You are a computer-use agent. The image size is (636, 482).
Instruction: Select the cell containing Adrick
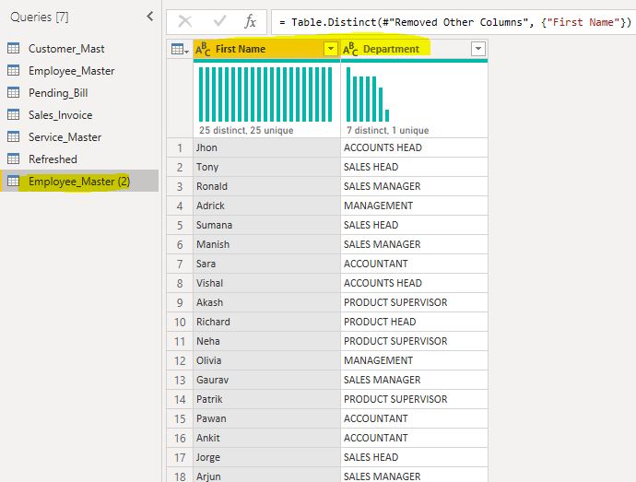[x=267, y=206]
